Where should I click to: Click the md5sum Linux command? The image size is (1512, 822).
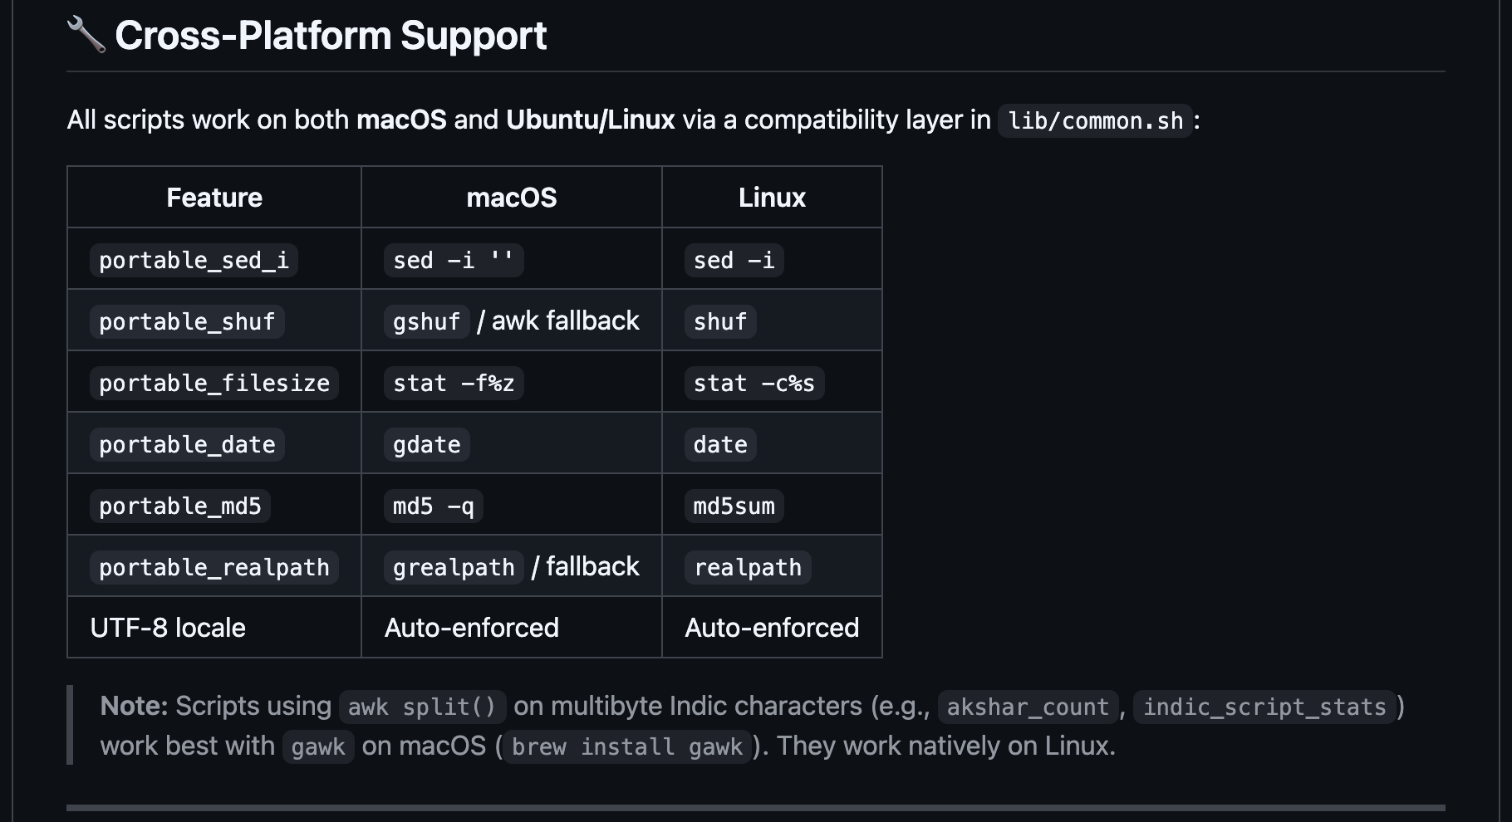[734, 506]
